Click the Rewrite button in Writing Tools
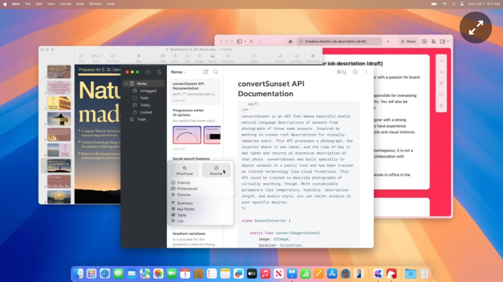Image resolution: width=503 pixels, height=282 pixels. click(x=216, y=170)
